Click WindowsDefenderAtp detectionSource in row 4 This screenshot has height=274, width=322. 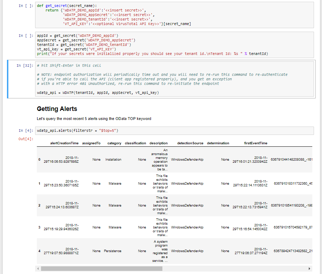tap(187, 251)
